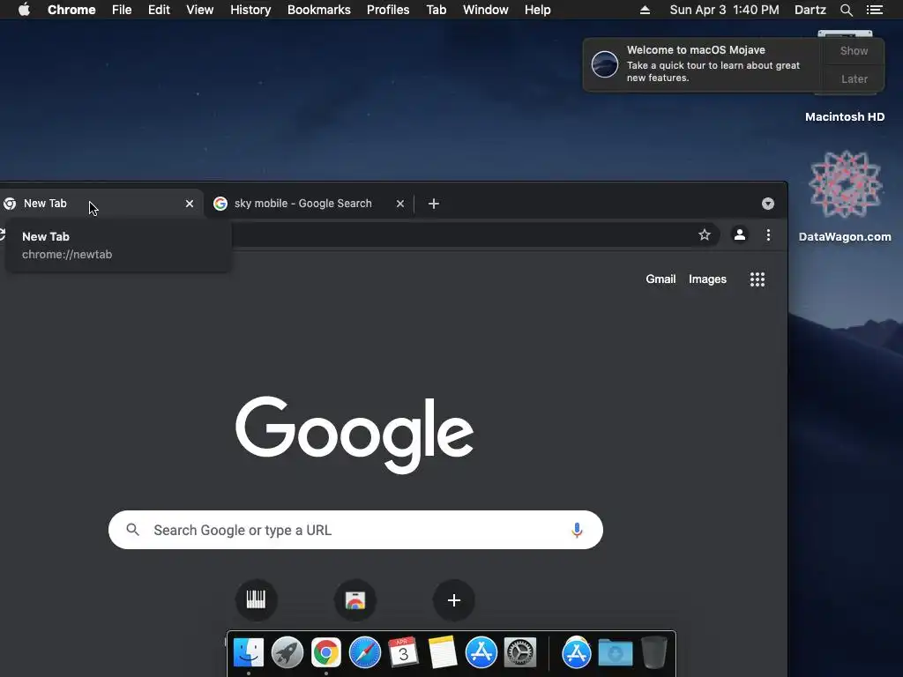The image size is (903, 677).
Task: Open the Trash in Dock
Action: (654, 653)
